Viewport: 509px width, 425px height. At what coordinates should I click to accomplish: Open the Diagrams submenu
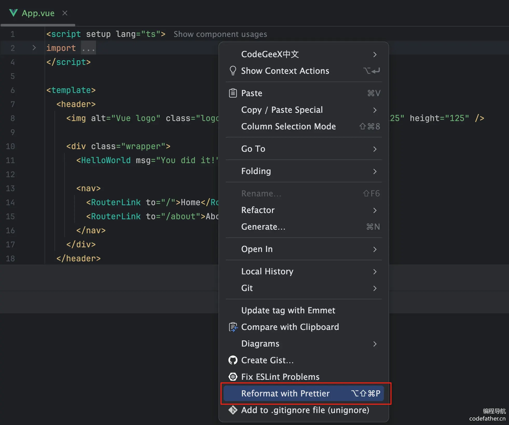coord(304,344)
